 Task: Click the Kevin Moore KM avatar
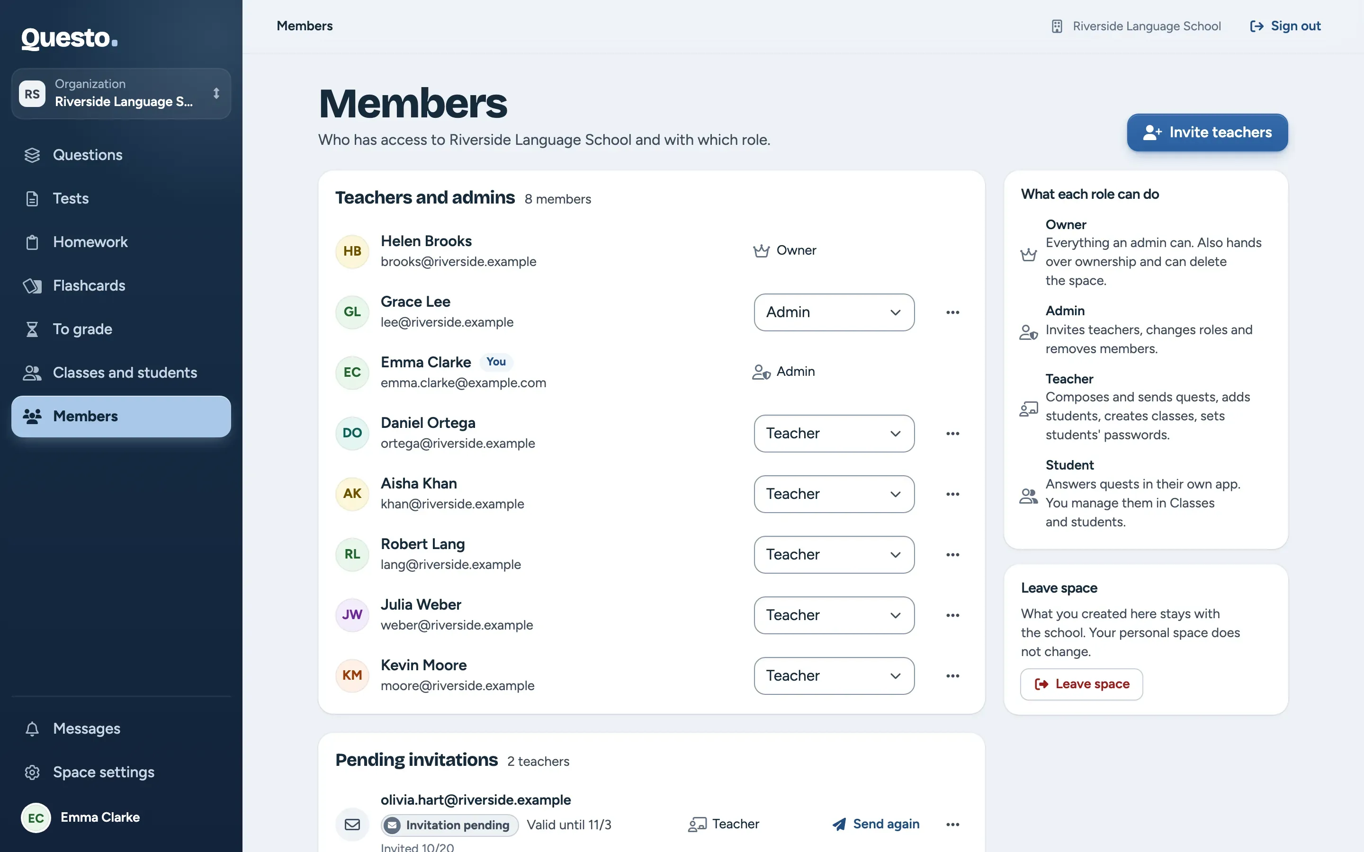352,675
